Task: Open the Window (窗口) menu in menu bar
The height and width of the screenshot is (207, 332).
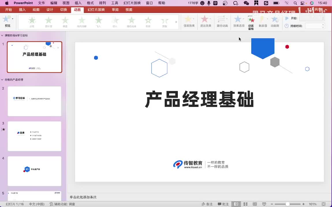Action: 150,3
